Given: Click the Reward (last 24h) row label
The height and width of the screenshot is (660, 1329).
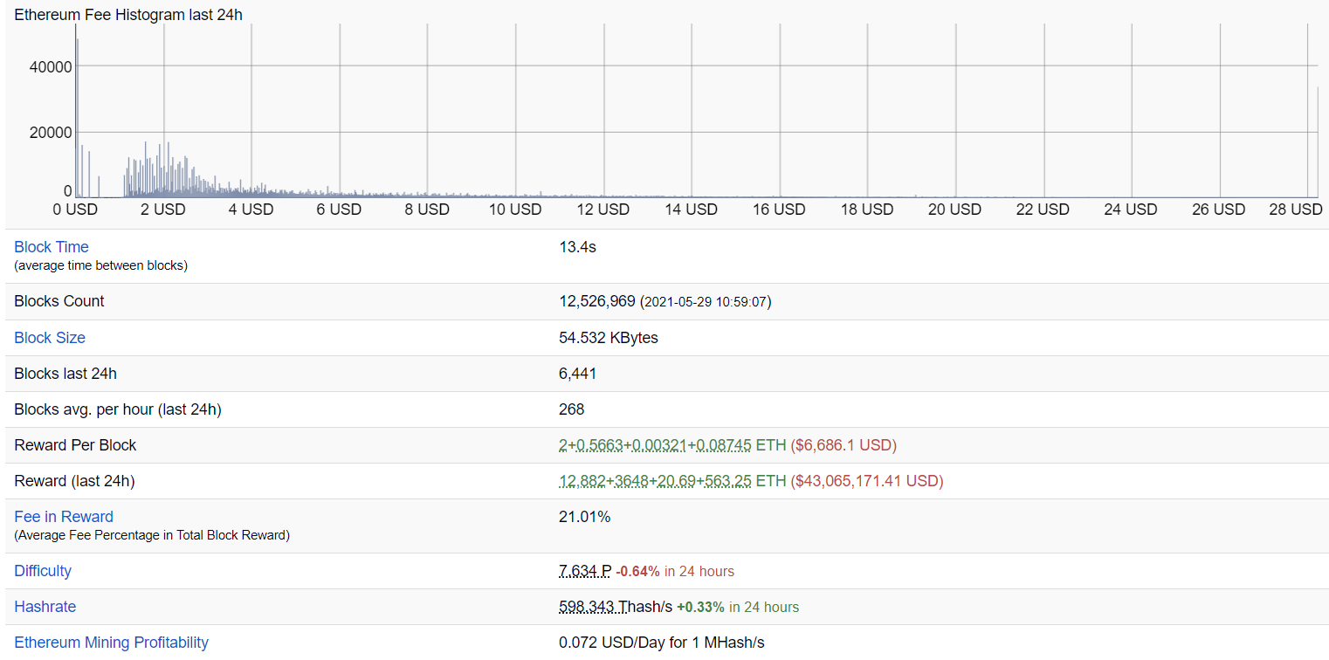Looking at the screenshot, I should 74,481.
